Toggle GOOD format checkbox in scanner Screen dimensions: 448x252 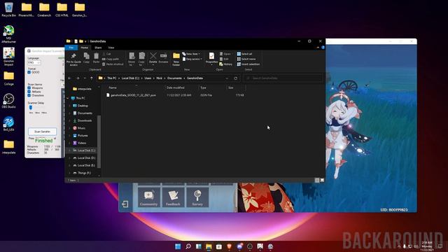(29, 72)
